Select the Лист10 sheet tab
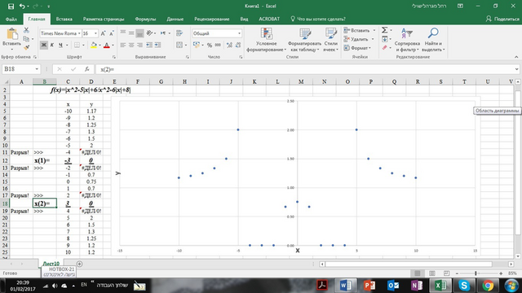The width and height of the screenshot is (522, 293). point(51,264)
